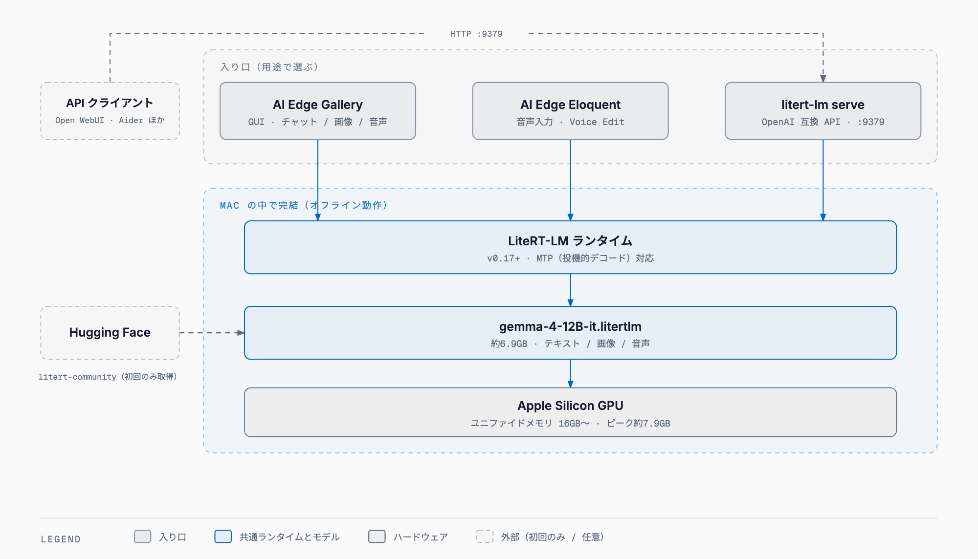Click the Open WebUI · Aider ほか subtitle
The image size is (978, 559).
110,120
